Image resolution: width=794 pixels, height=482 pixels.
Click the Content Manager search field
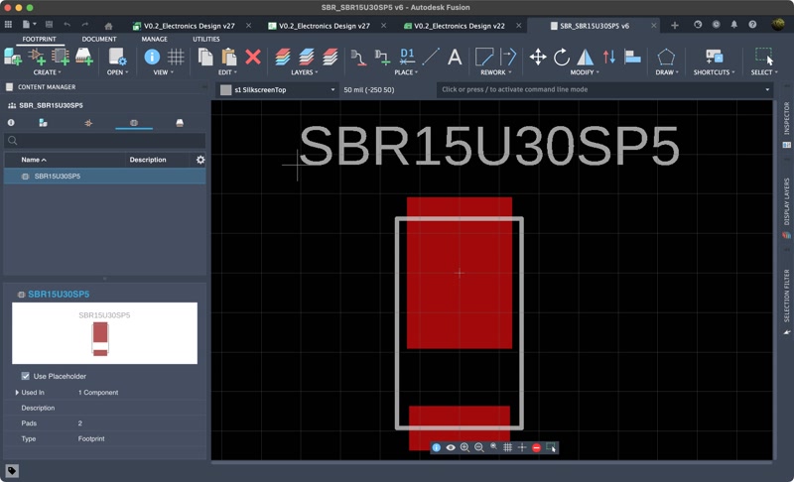105,141
